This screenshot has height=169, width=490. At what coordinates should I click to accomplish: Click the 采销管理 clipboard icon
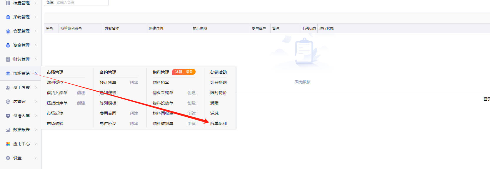click(8, 17)
